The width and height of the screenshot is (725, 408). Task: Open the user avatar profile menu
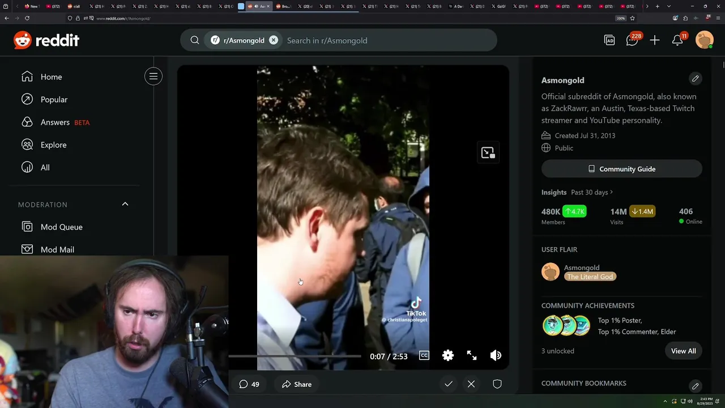point(704,40)
